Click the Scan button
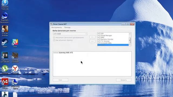173x97 pixels. point(61,80)
